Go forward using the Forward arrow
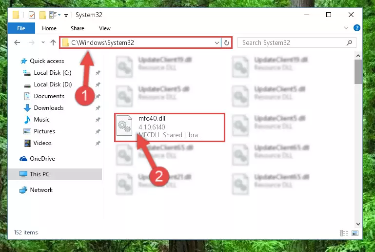This screenshot has width=375, height=252. tap(31, 42)
